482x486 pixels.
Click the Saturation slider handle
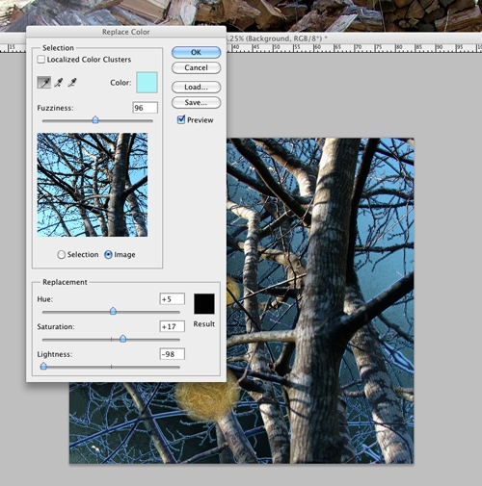pyautogui.click(x=122, y=339)
